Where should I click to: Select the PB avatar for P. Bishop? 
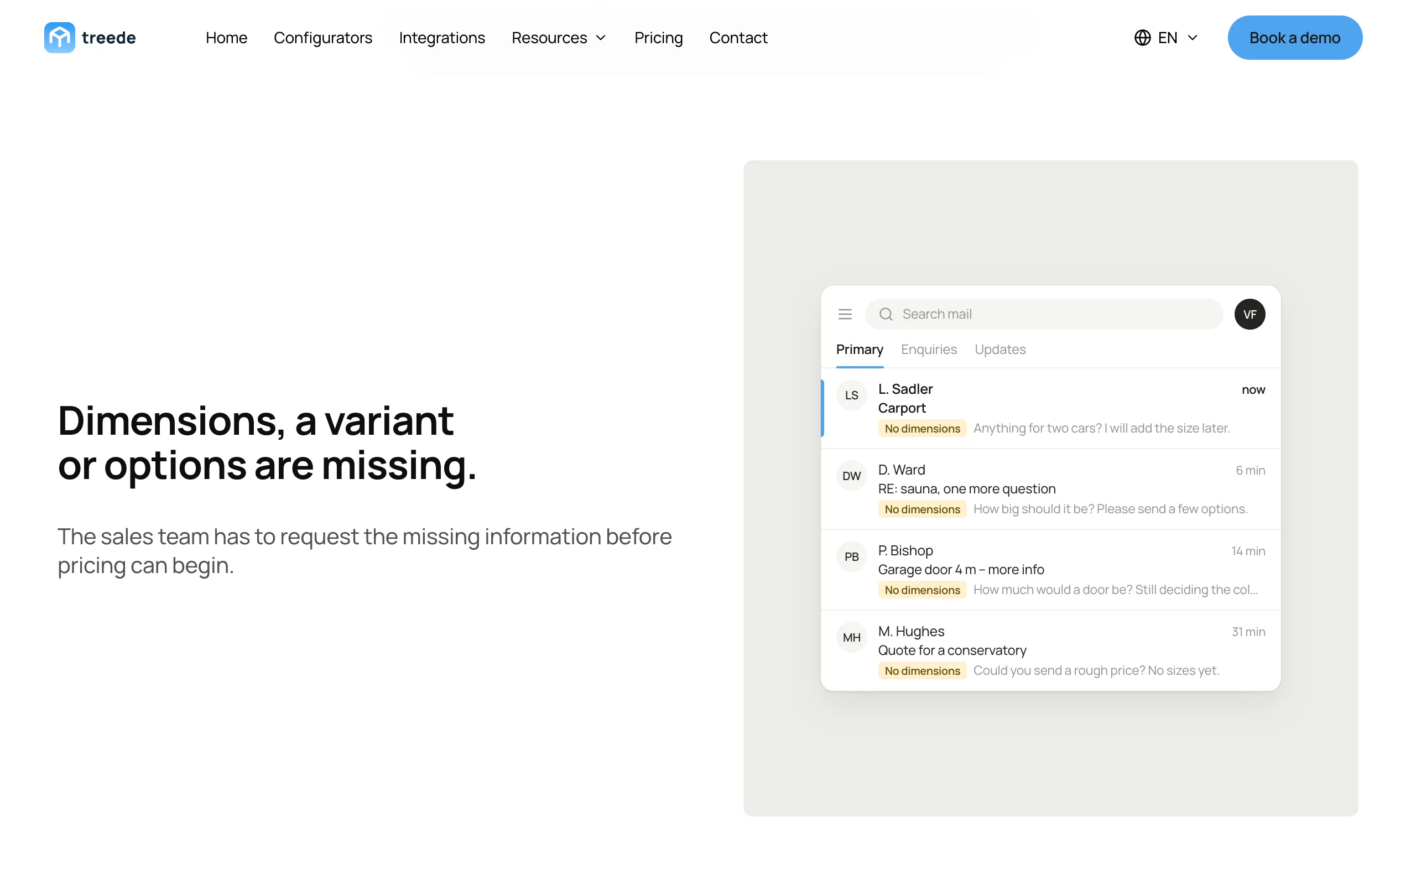[x=851, y=556]
